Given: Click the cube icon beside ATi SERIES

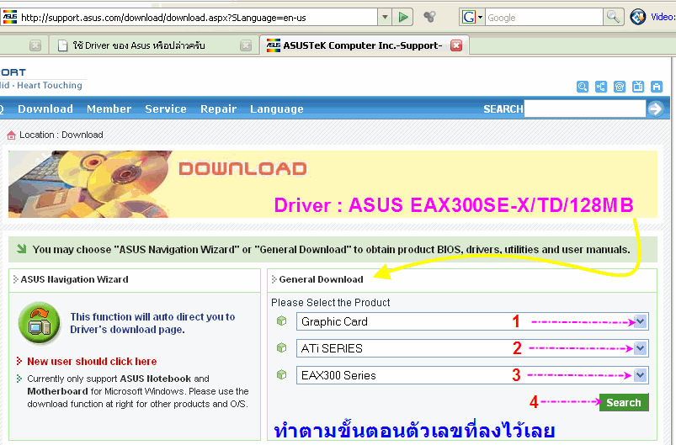Looking at the screenshot, I should pyautogui.click(x=281, y=347).
